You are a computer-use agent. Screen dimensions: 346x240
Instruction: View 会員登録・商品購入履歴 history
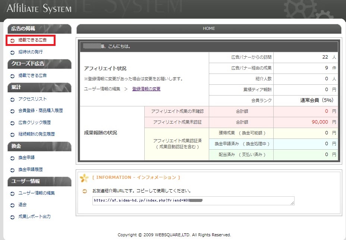click(x=40, y=111)
